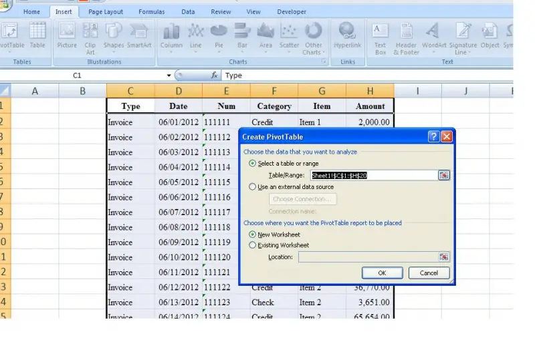Click the amount cell 2,000.00
535x338 pixels.
tap(370, 122)
